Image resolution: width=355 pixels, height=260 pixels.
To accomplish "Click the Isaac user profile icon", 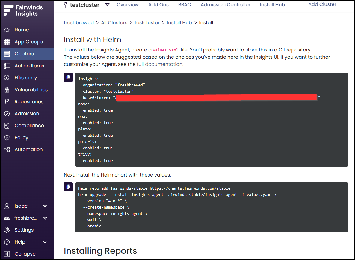I will click(7, 206).
